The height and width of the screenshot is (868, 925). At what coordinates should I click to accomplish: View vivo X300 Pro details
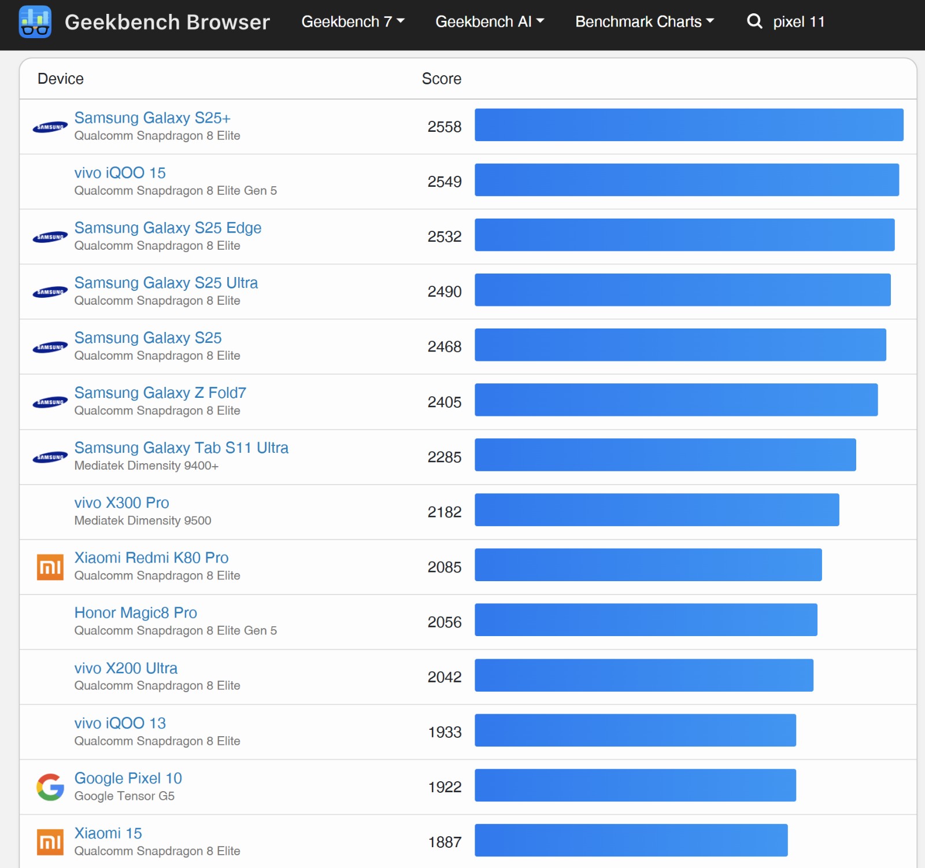point(122,502)
